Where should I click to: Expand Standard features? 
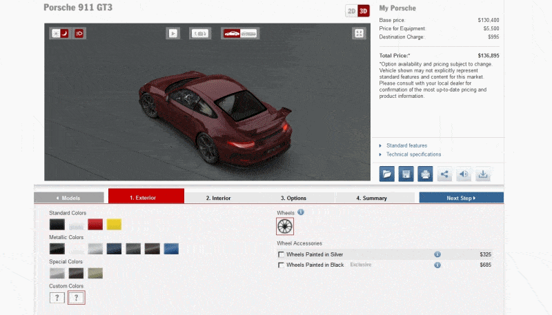pos(406,145)
